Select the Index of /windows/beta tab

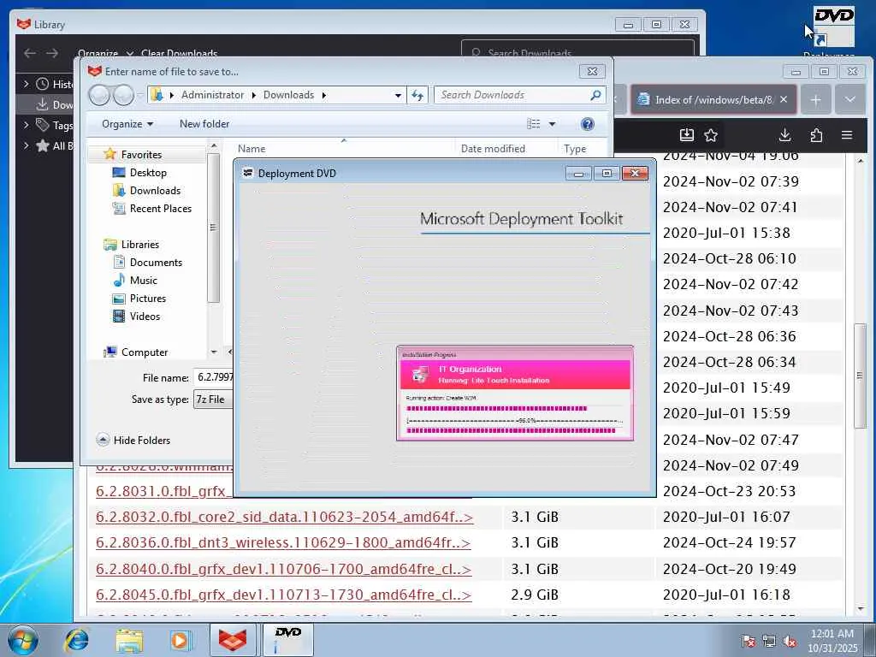click(713, 99)
